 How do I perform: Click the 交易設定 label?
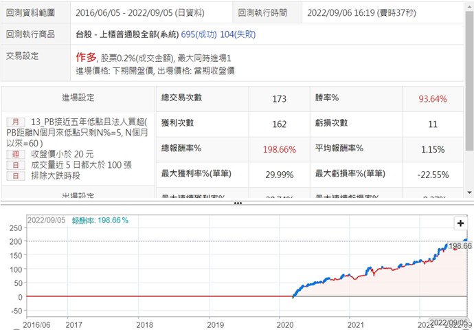click(23, 56)
